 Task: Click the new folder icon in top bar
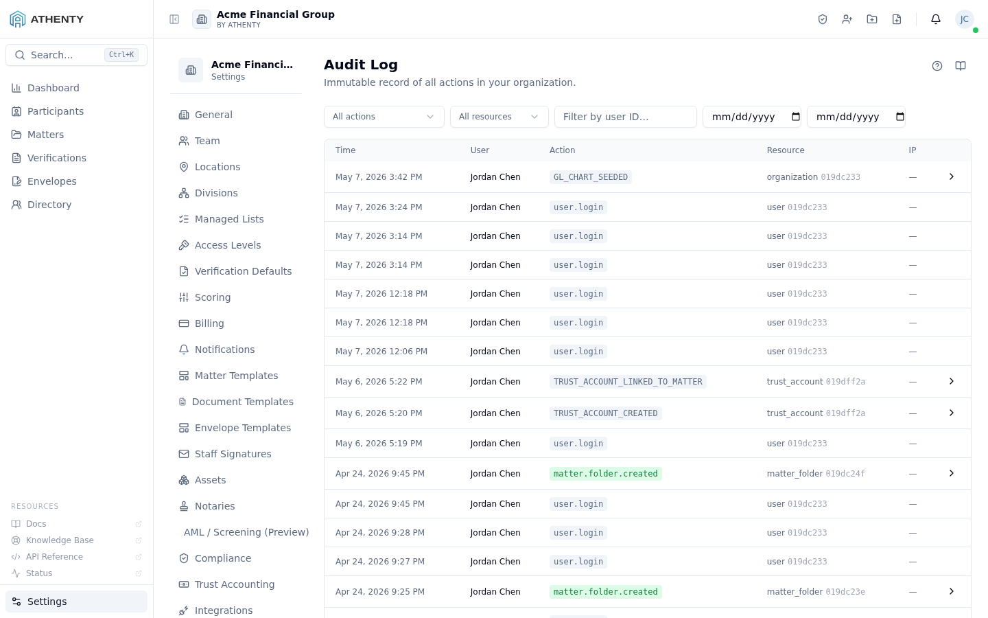872,19
